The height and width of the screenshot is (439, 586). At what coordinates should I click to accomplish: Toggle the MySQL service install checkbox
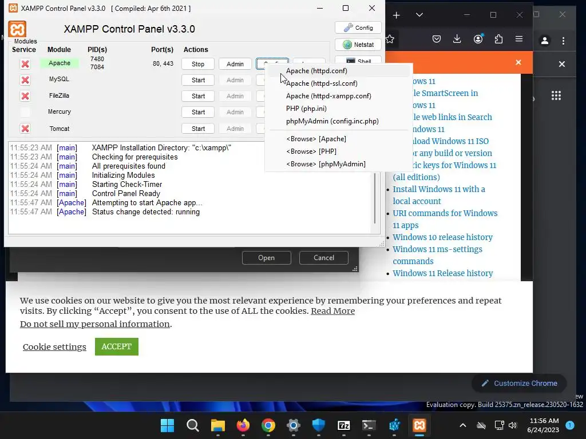point(25,80)
